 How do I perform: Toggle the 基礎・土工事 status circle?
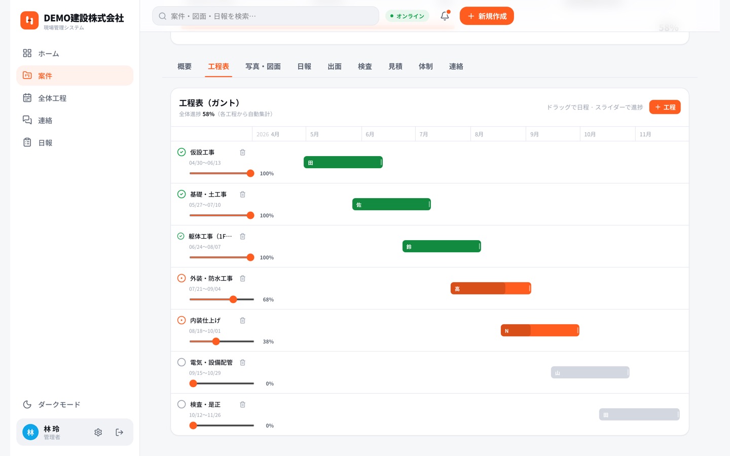point(181,194)
